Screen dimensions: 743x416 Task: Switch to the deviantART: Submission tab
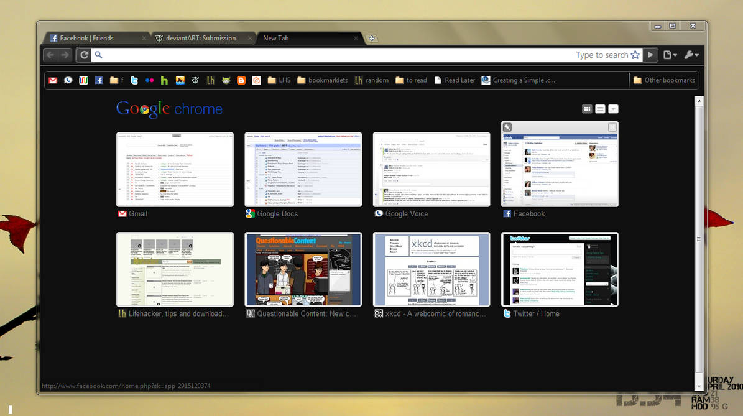[x=204, y=39]
